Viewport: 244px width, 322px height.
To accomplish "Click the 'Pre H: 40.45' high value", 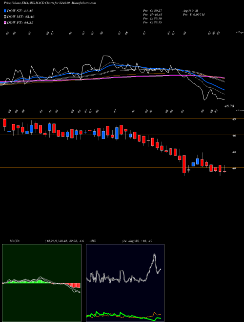I will click(152, 14).
